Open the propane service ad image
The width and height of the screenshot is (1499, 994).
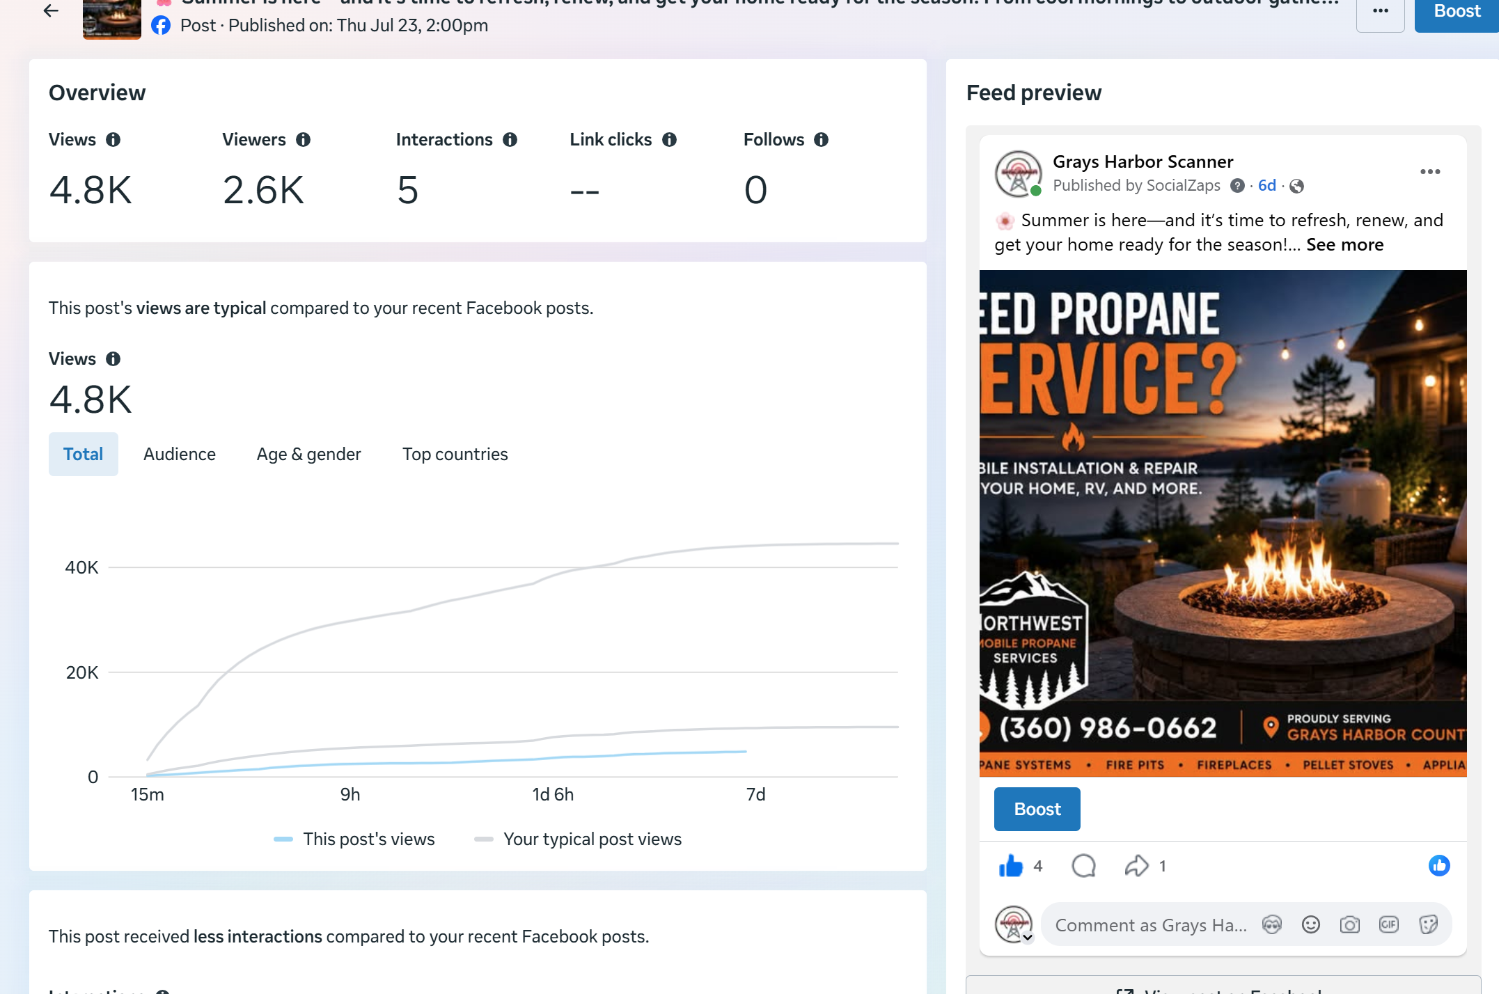[x=1223, y=523]
